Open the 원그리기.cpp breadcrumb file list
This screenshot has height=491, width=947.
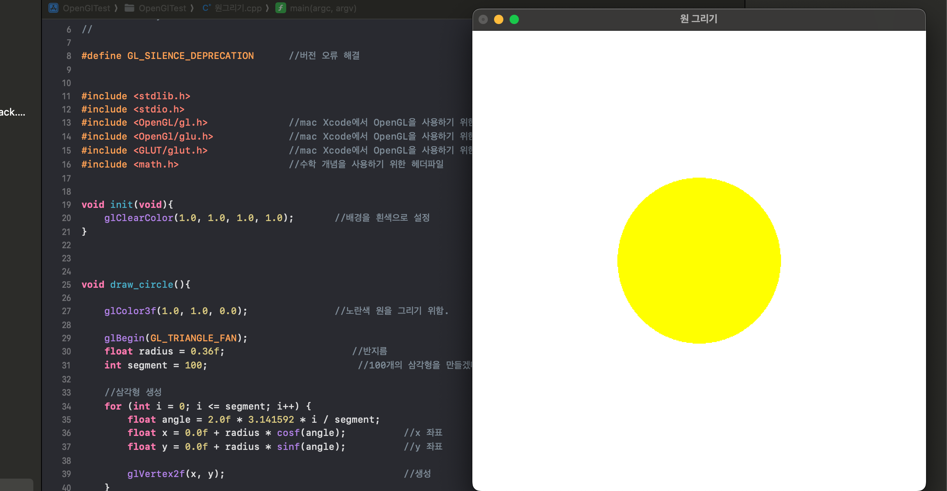pyautogui.click(x=238, y=8)
